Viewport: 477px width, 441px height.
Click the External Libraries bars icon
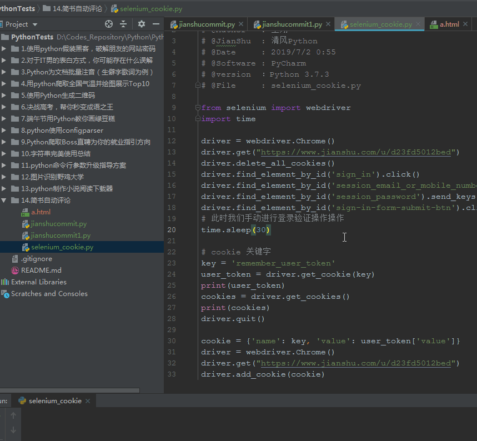tap(5, 282)
